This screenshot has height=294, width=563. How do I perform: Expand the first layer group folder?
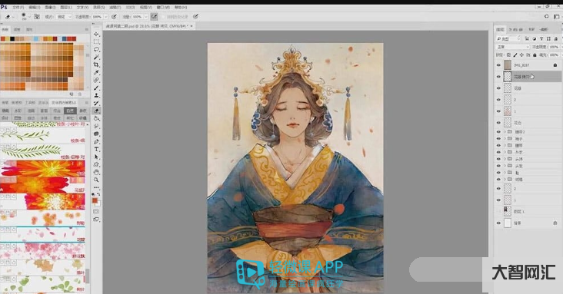pyautogui.click(x=505, y=132)
